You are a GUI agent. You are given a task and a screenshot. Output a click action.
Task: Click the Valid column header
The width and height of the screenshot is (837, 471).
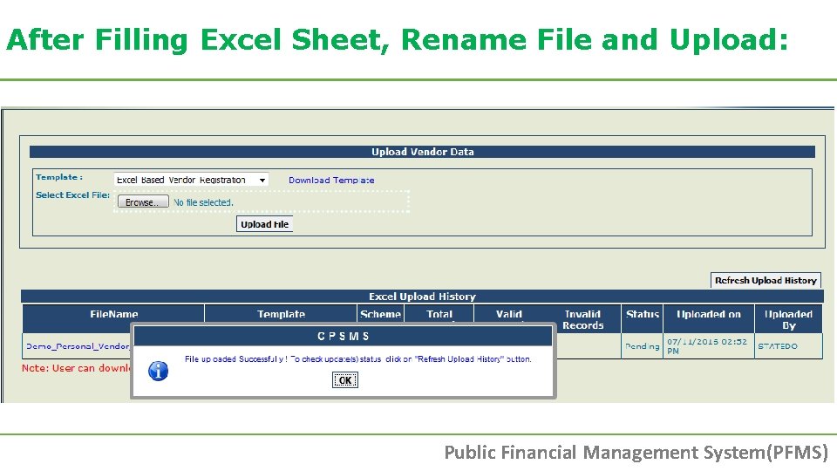pyautogui.click(x=508, y=314)
